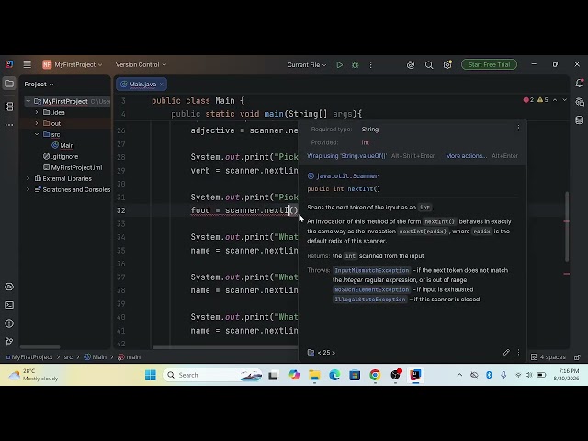Open NoSuchElementException link
This screenshot has width=588, height=441.
371,289
